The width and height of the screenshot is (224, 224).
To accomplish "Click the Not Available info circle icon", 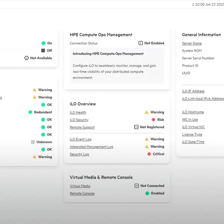I will [27, 58].
